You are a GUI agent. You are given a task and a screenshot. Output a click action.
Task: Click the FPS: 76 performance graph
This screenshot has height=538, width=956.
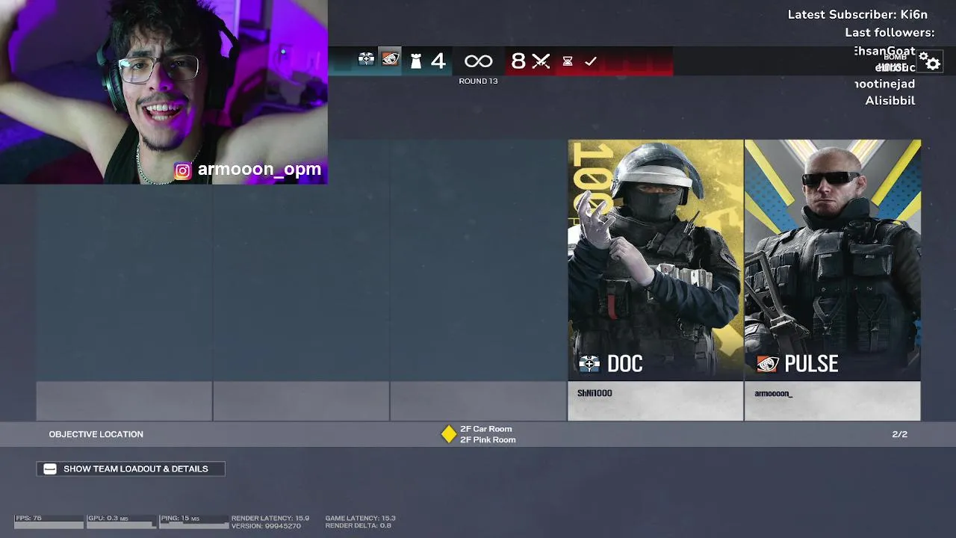49,521
